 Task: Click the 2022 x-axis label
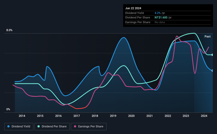point(168,116)
